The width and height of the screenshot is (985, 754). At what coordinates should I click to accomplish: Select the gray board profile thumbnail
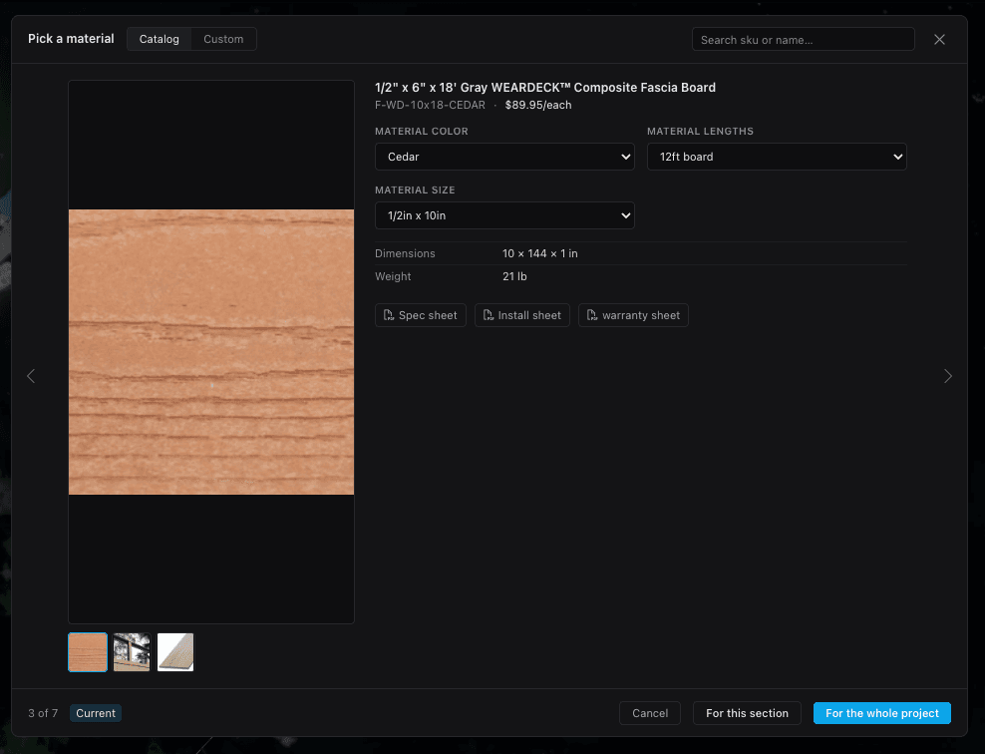point(175,652)
